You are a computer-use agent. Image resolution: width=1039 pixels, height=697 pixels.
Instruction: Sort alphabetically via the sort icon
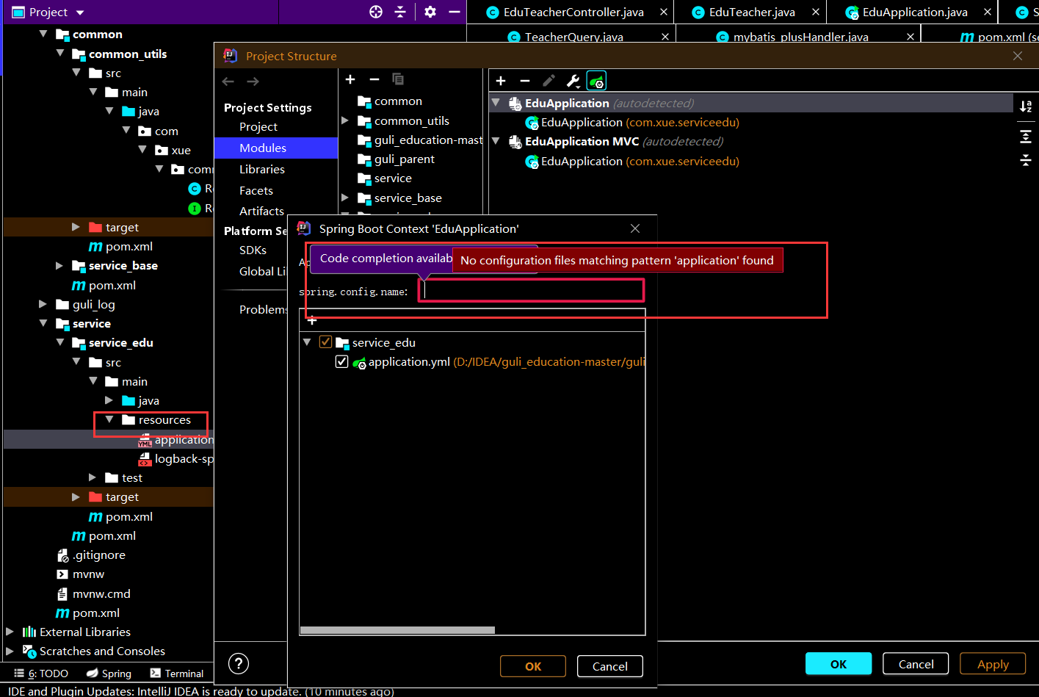[x=1026, y=106]
